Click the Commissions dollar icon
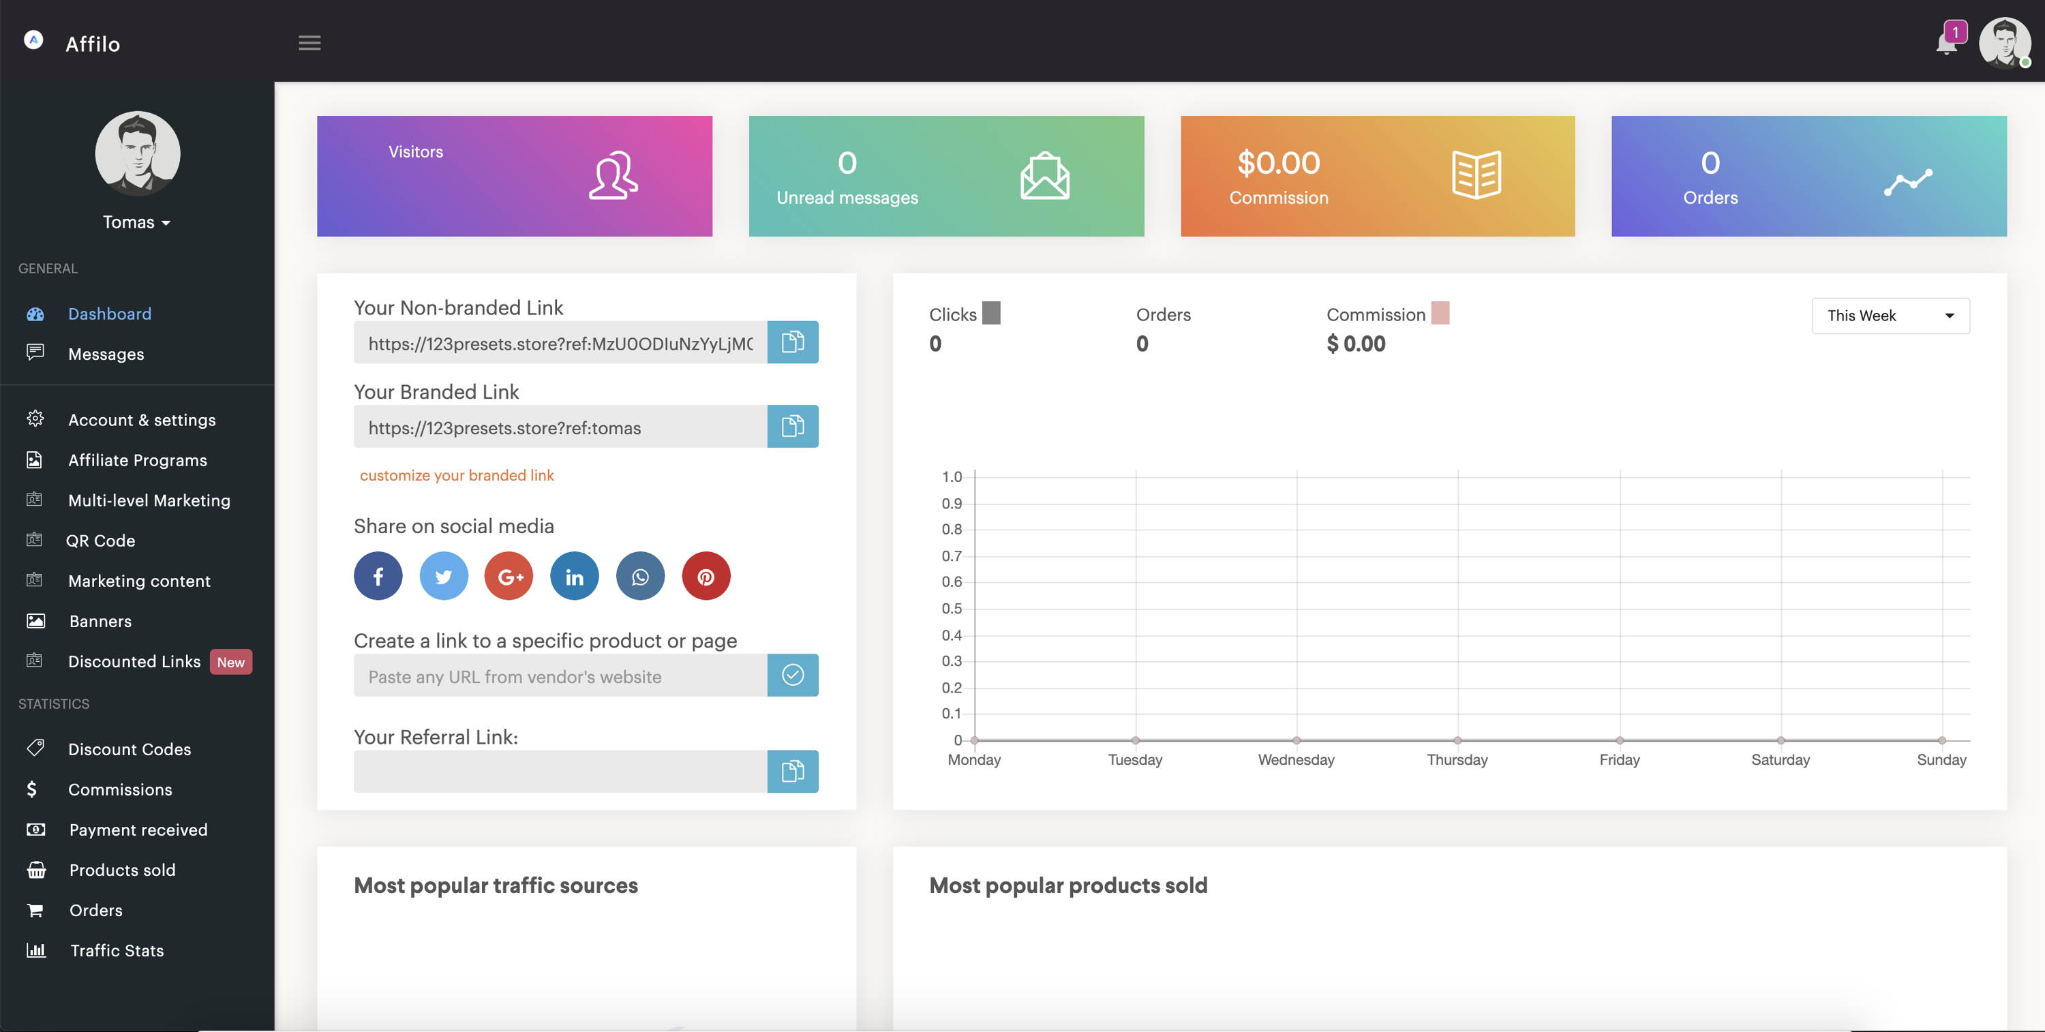The height and width of the screenshot is (1032, 2045). (32, 789)
